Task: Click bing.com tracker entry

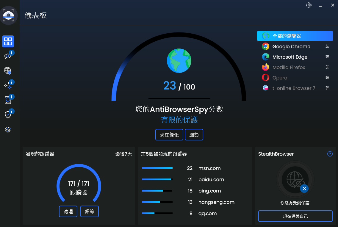Action: (209, 191)
